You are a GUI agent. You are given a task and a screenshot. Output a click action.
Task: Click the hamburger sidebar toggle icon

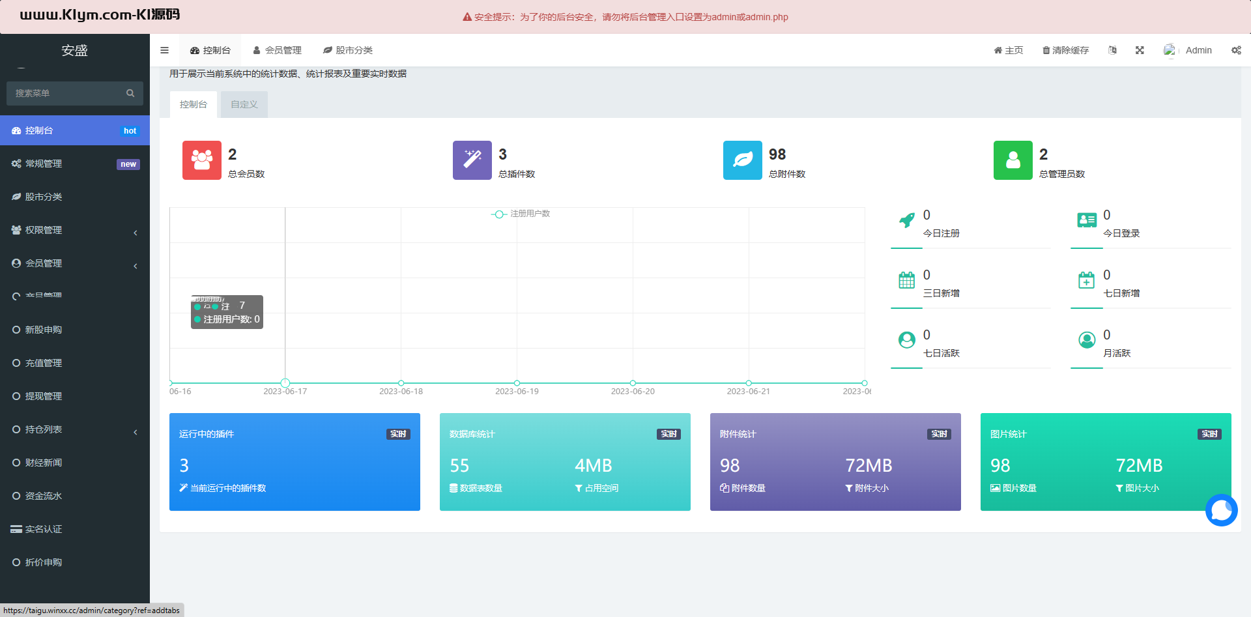pyautogui.click(x=164, y=50)
